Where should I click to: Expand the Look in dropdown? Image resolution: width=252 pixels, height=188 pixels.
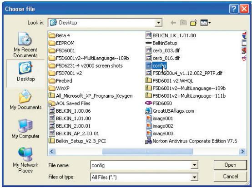tap(158, 23)
